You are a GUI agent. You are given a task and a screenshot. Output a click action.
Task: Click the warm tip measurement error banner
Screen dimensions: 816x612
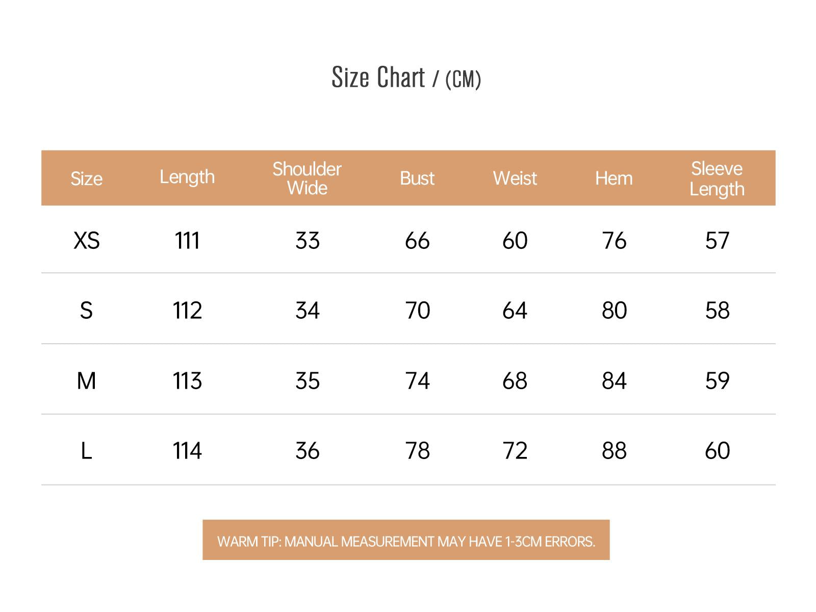406,541
